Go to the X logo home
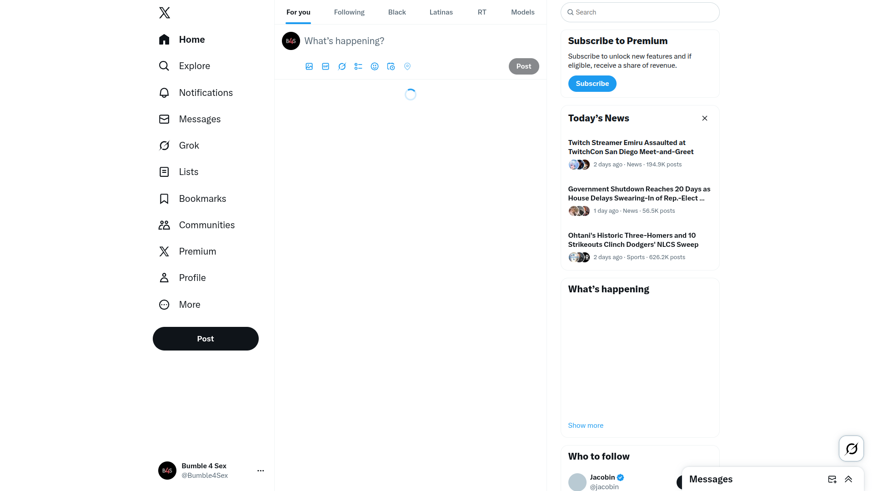This screenshot has width=873, height=491. [165, 13]
